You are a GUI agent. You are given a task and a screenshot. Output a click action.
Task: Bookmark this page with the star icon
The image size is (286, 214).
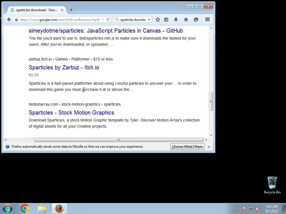click(158, 20)
